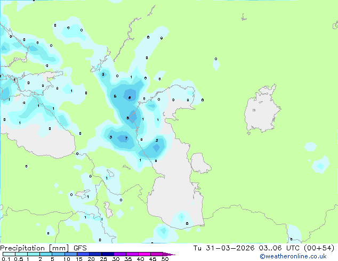Click the 'Precipitation [mm]' title text
Viewport: 338px width, 261px height.
click(x=35, y=248)
